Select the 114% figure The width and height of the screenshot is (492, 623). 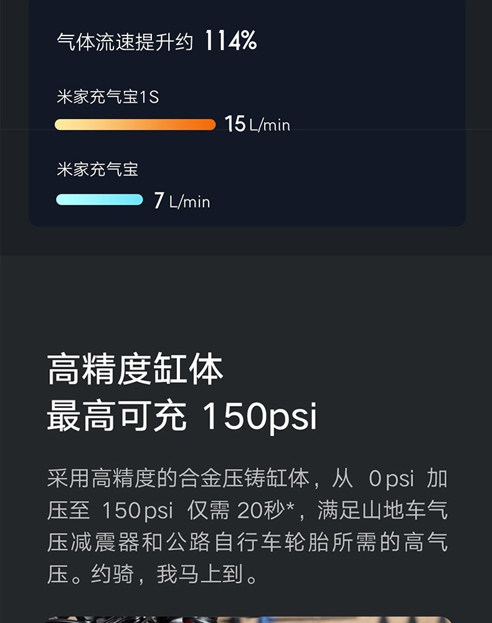pos(230,42)
